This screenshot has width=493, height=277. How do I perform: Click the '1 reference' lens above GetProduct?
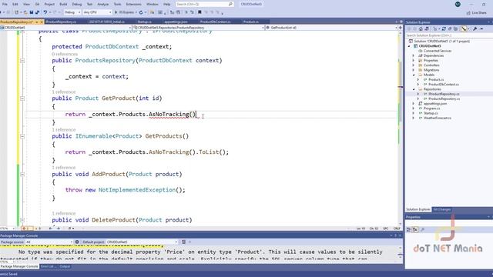pyautogui.click(x=63, y=92)
